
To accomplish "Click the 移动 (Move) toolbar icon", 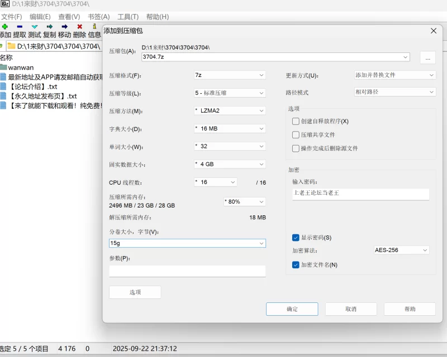I will coord(64,26).
